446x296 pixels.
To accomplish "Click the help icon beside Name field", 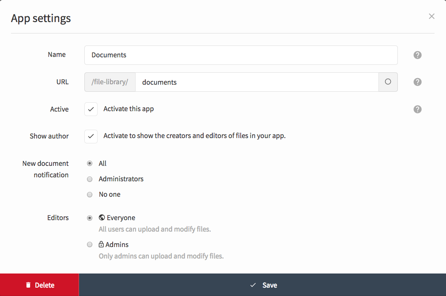I will point(417,55).
